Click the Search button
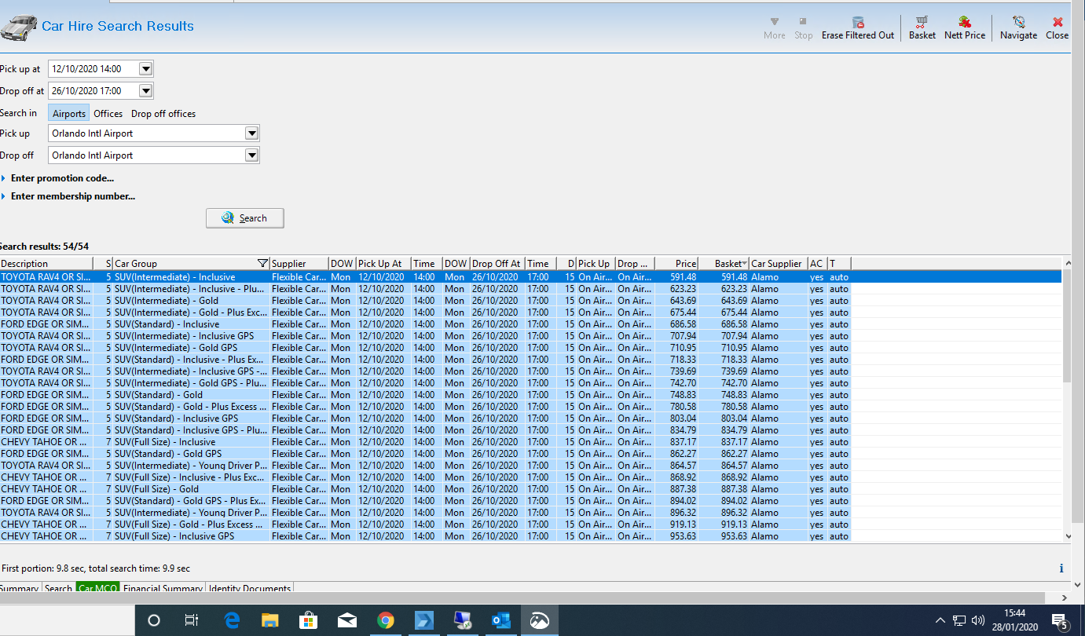Viewport: 1085px width, 636px height. pyautogui.click(x=244, y=218)
